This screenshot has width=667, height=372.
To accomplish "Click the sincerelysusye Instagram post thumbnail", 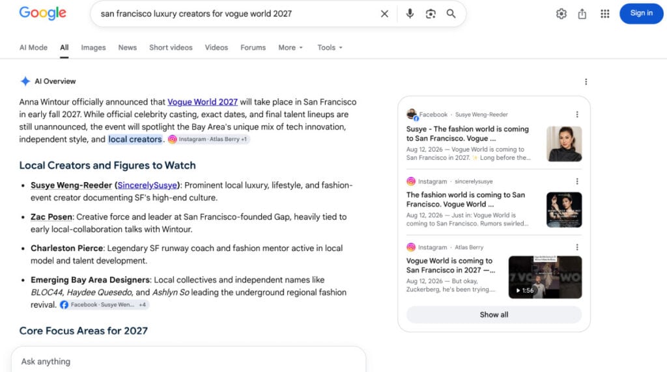I will point(564,210).
